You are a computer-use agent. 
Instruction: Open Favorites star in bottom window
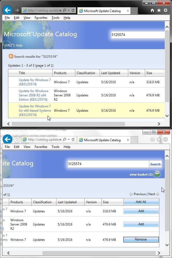point(159,140)
